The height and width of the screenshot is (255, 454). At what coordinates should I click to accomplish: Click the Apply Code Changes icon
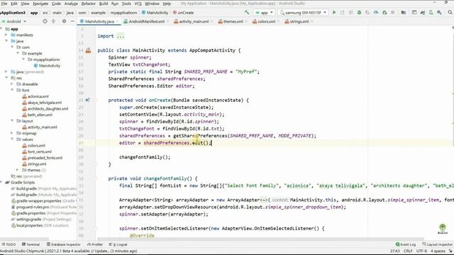coord(351,13)
